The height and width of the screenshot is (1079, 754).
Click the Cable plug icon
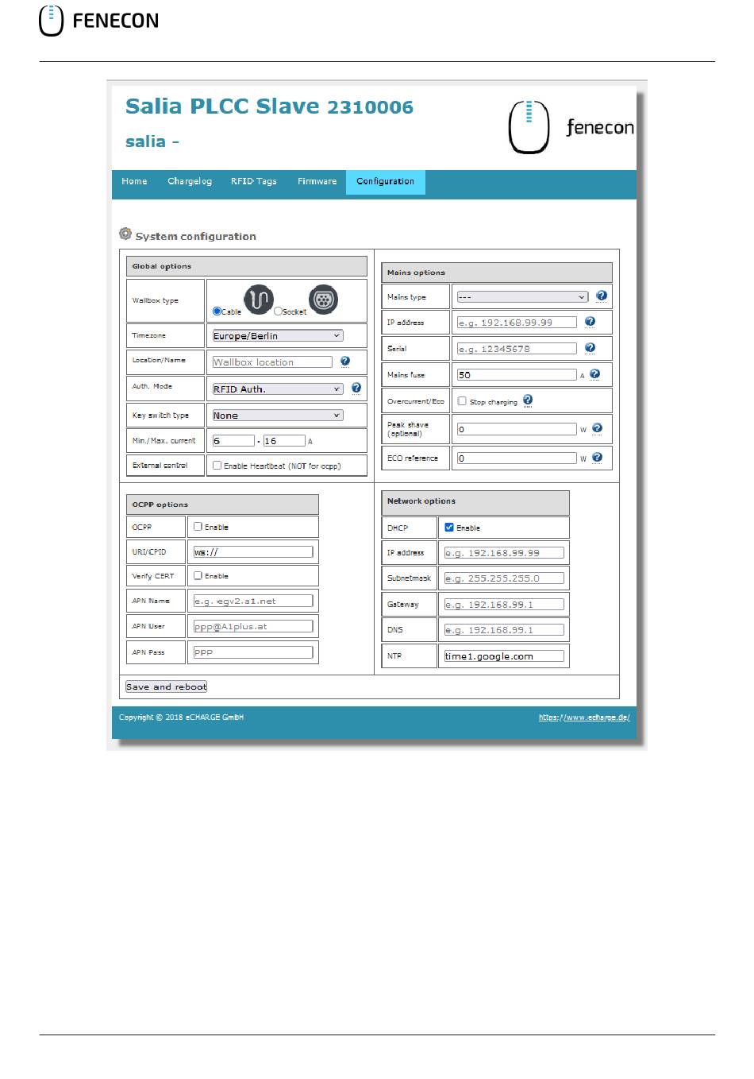[258, 300]
